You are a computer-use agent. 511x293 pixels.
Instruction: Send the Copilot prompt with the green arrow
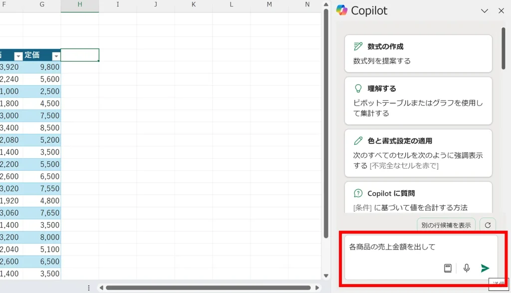(x=485, y=269)
